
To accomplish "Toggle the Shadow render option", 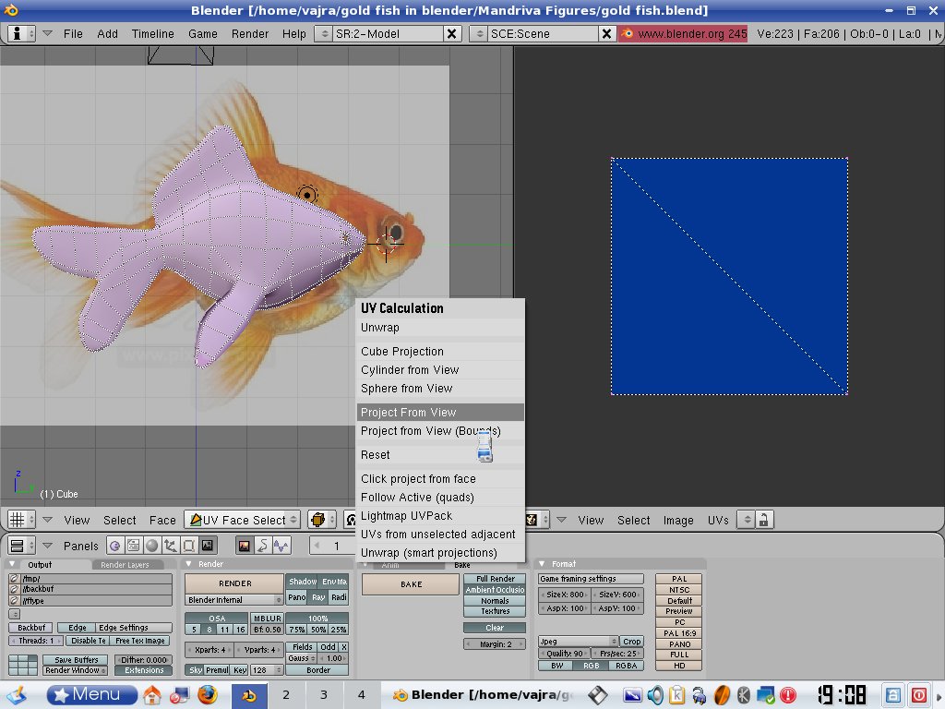I will pyautogui.click(x=302, y=582).
